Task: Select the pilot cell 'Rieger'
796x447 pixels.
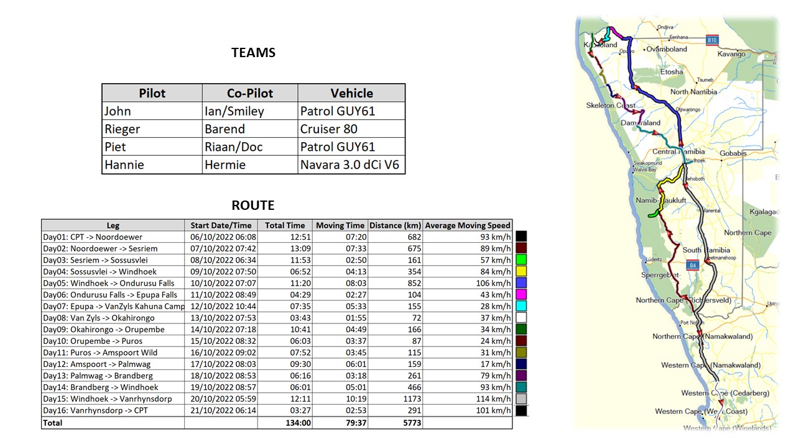Action: coord(152,129)
